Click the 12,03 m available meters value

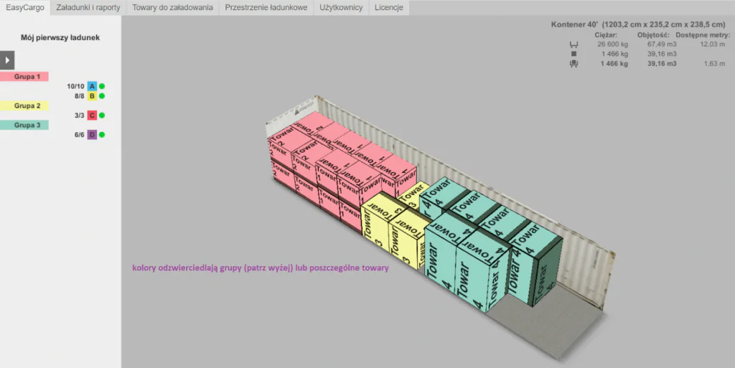[x=713, y=44]
